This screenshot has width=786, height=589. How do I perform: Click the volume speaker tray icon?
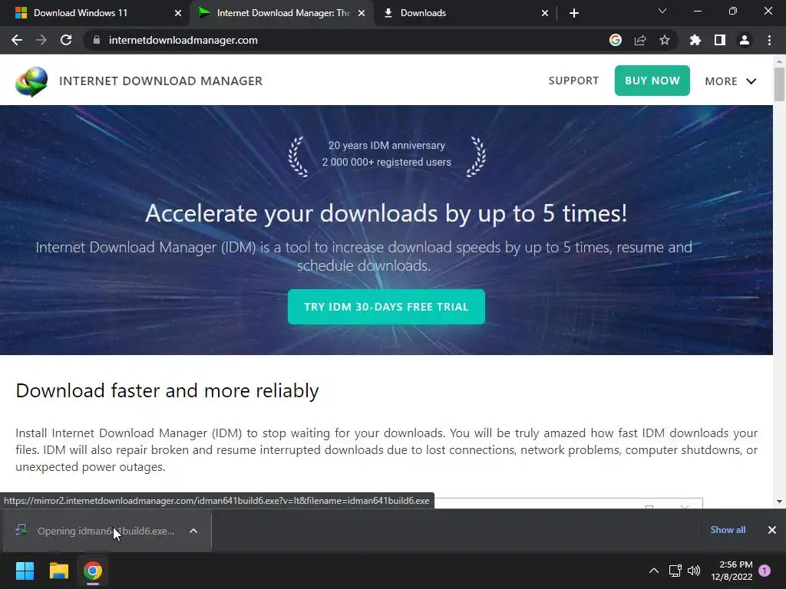[x=694, y=571]
